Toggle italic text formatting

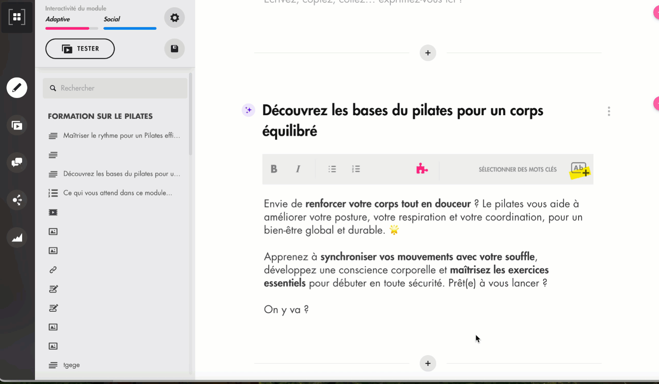298,169
